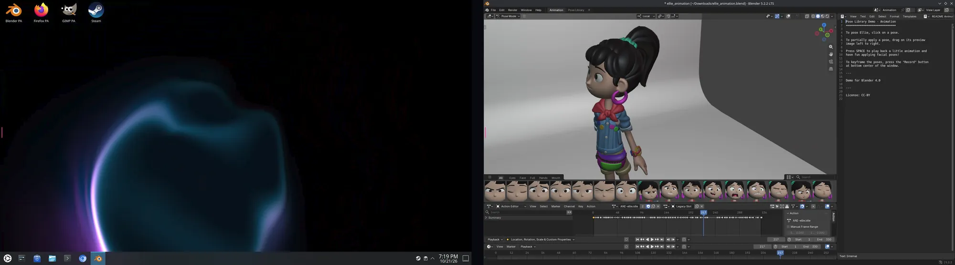The height and width of the screenshot is (265, 955).
Task: Open the README text datablock dropdown
Action: pos(926,17)
